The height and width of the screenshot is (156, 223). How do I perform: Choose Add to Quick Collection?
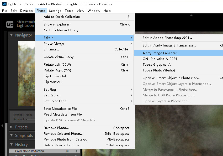(x=84, y=17)
